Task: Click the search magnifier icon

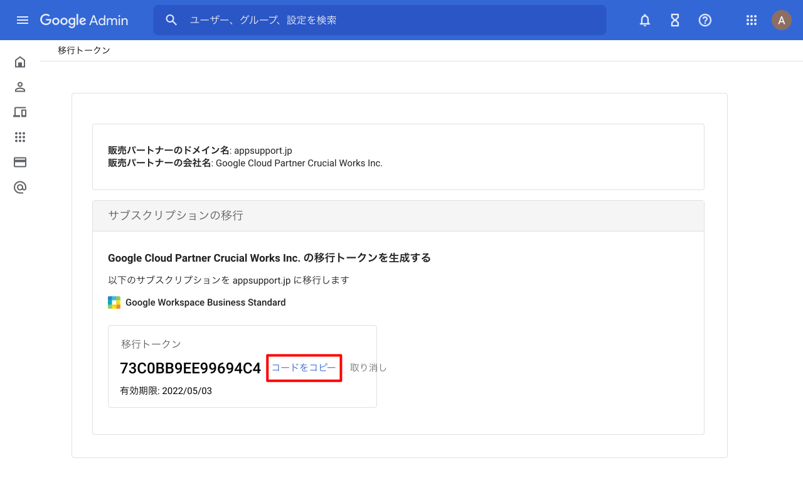Action: [172, 20]
